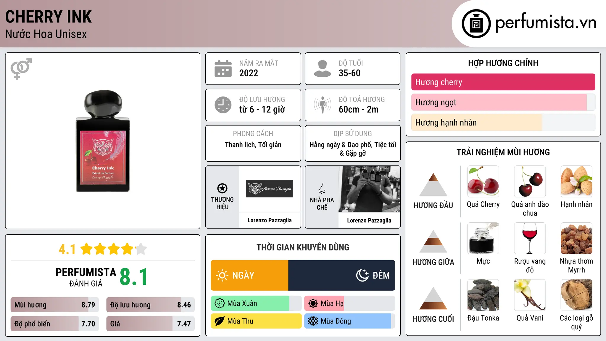Click the style text Thanh lịch, Tối giản
The image size is (606, 341).
click(253, 145)
